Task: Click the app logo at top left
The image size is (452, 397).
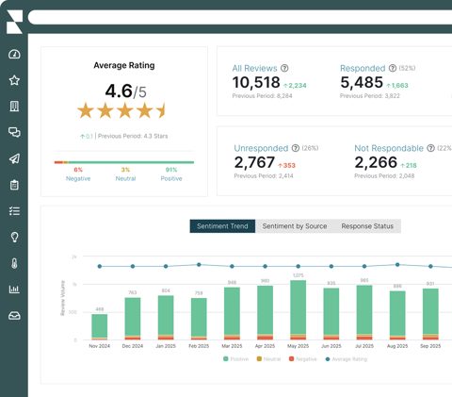Action: point(15,22)
